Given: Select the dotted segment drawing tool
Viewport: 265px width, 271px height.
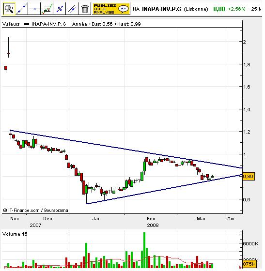Looking at the screenshot, I should [x=60, y=9].
